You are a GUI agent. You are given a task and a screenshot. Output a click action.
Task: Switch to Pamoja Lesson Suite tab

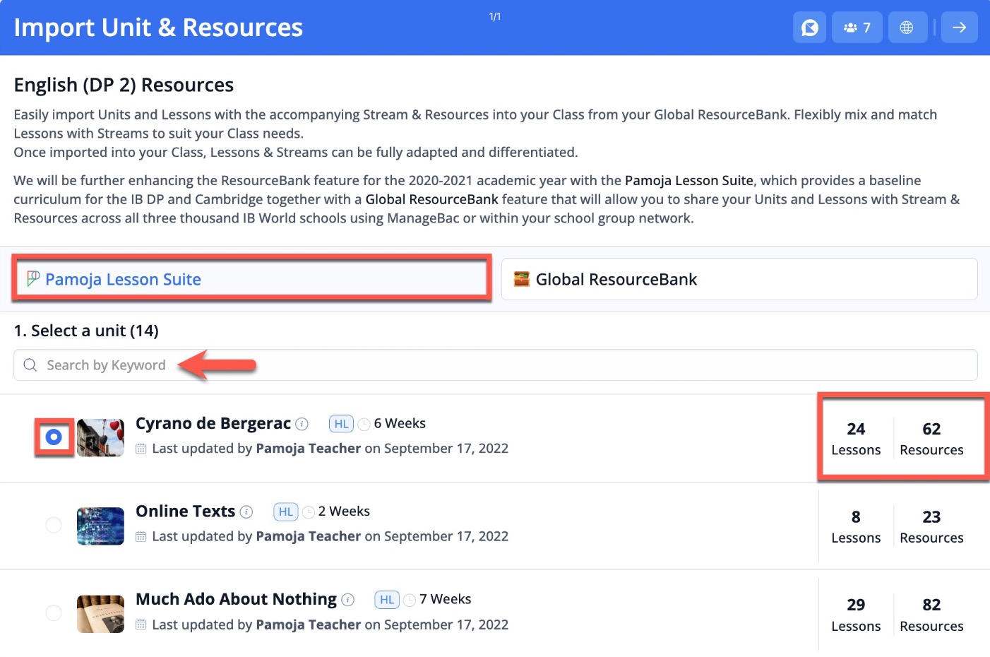coord(251,279)
